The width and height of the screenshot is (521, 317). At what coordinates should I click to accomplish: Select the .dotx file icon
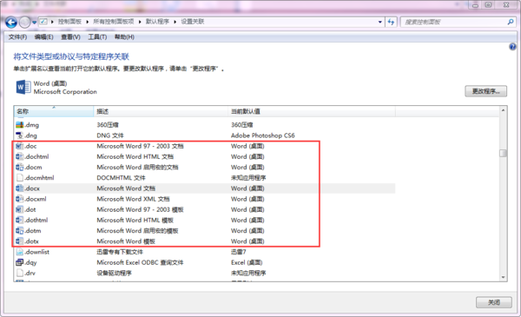tap(20, 241)
